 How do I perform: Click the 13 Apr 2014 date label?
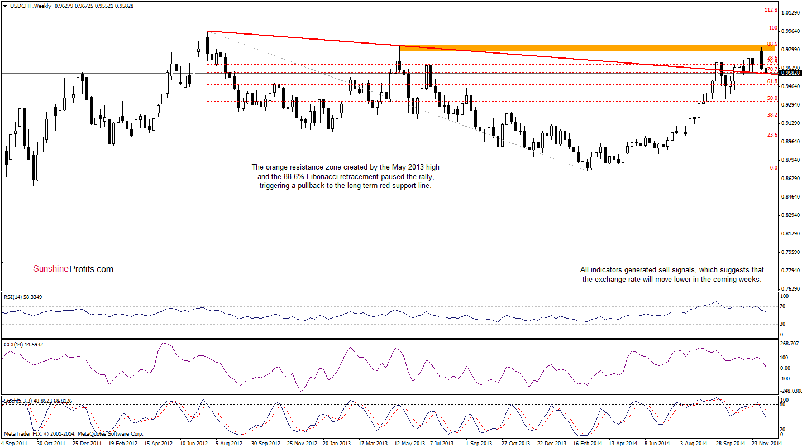(622, 443)
